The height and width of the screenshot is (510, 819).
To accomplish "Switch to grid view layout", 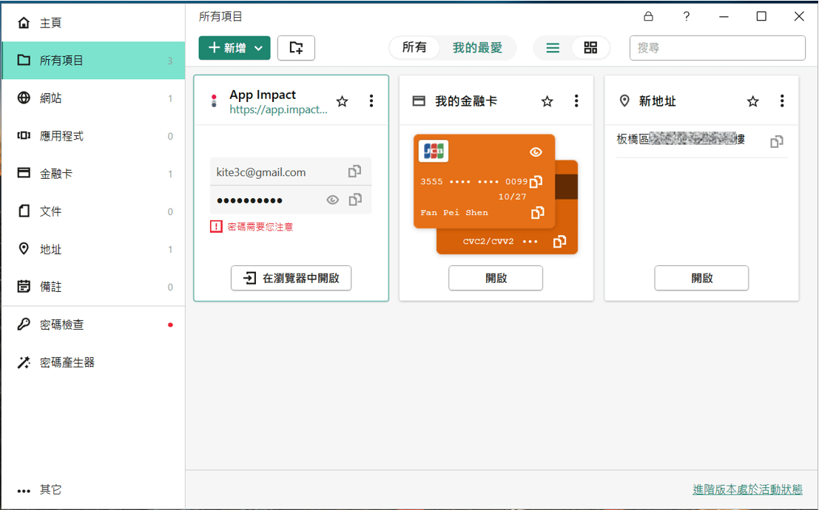I will coord(590,48).
